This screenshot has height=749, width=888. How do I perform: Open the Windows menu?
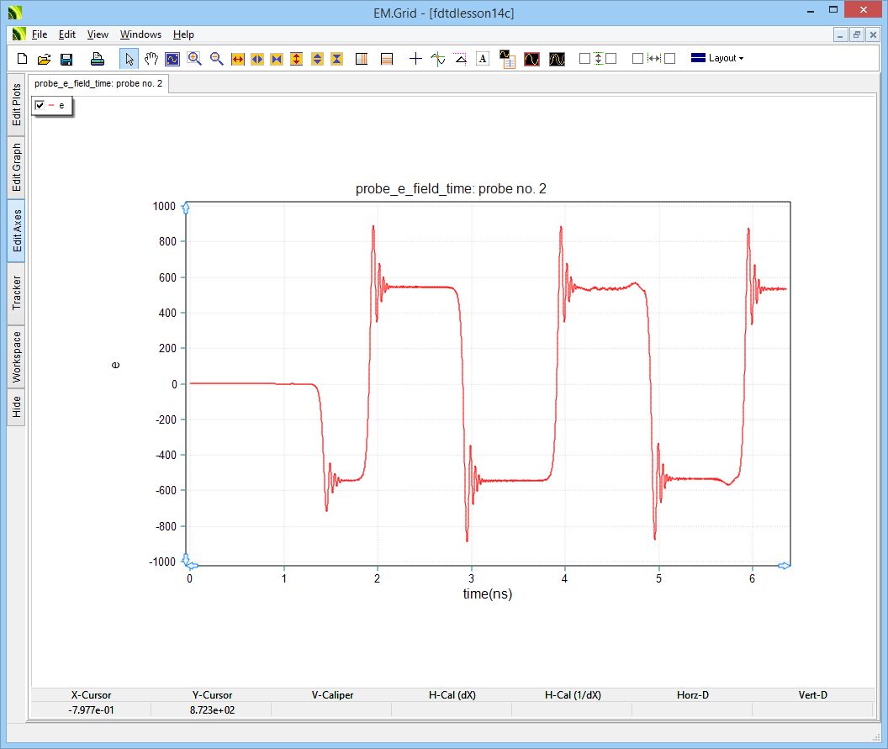140,34
